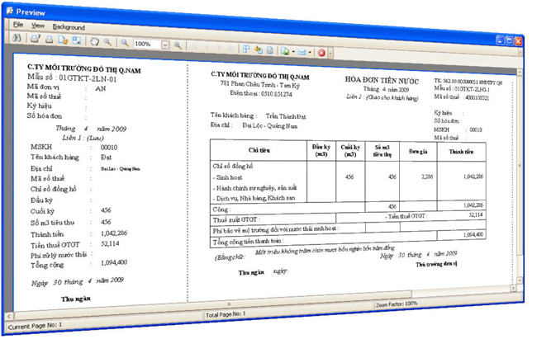This screenshot has height=339, width=537.
Task: Click the binoculars Search icon
Action: (x=18, y=39)
